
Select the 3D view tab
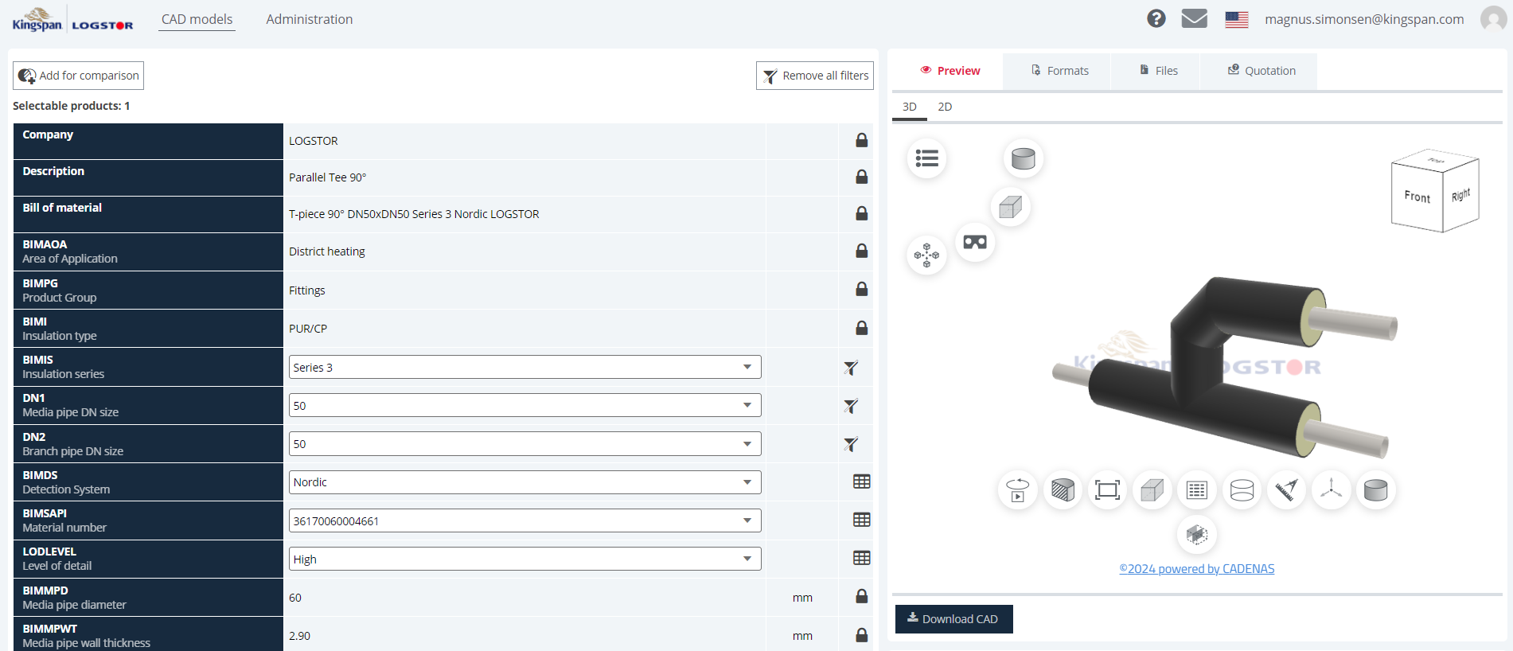[910, 107]
